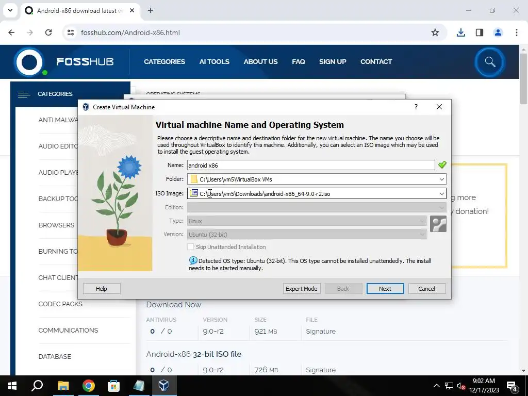
Task: Click the Name field with android x86
Action: click(x=311, y=165)
